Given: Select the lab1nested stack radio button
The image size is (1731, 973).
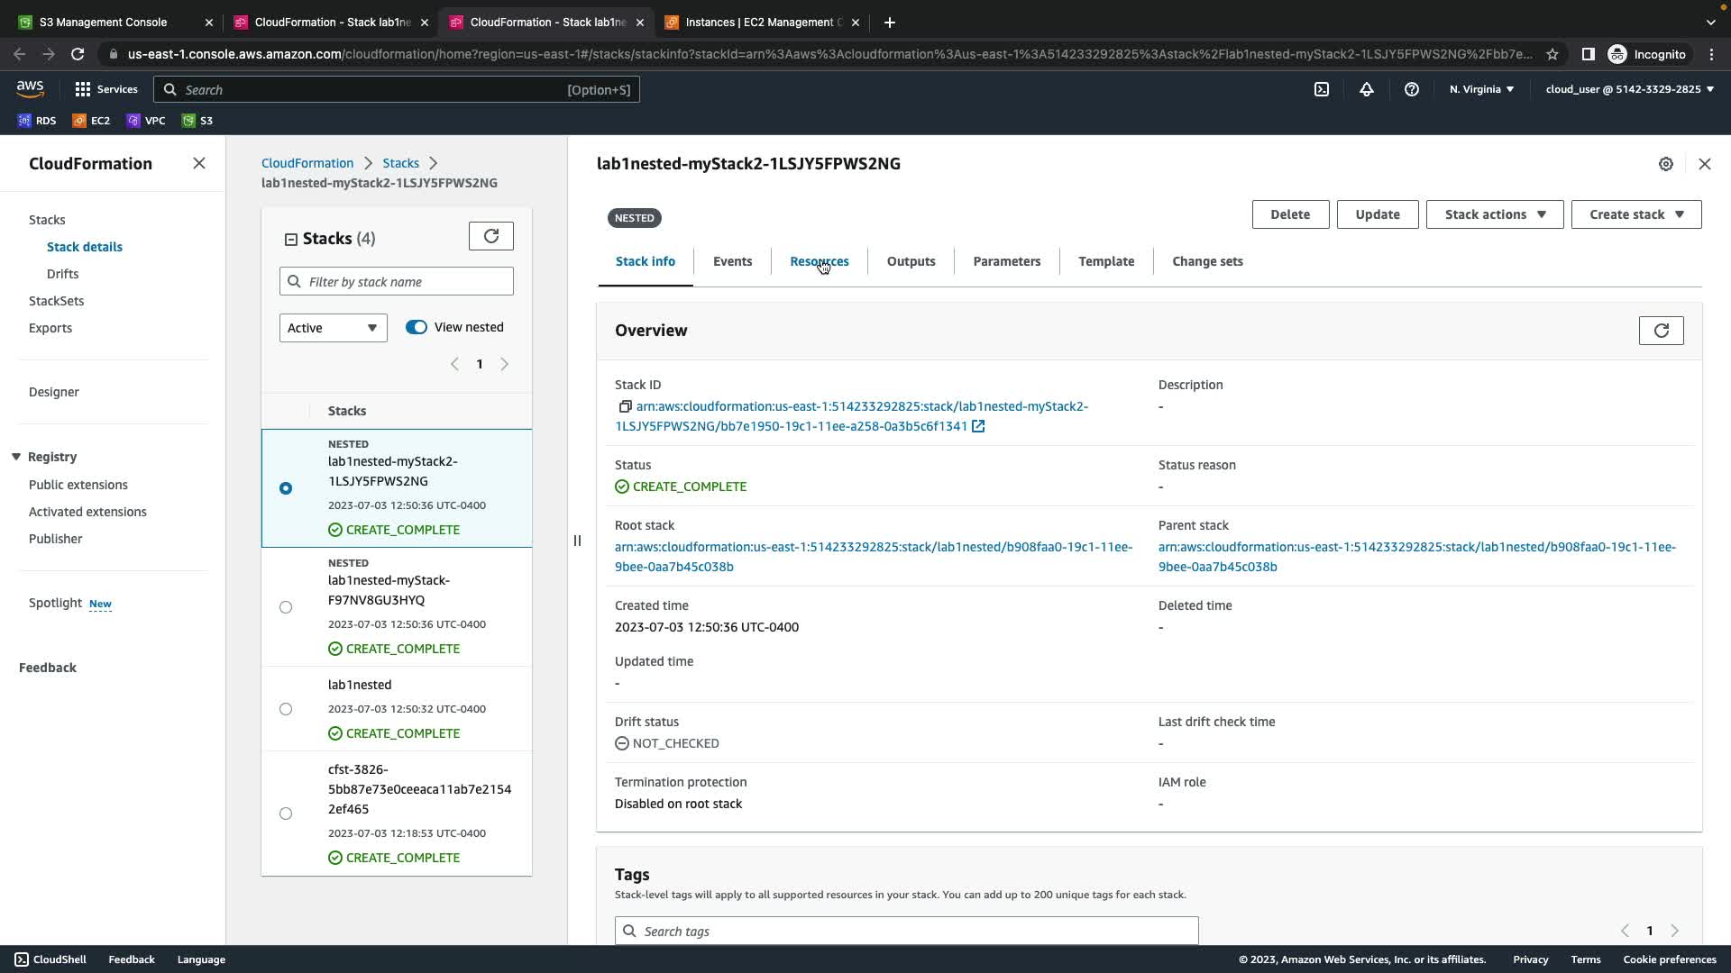Looking at the screenshot, I should [x=286, y=709].
